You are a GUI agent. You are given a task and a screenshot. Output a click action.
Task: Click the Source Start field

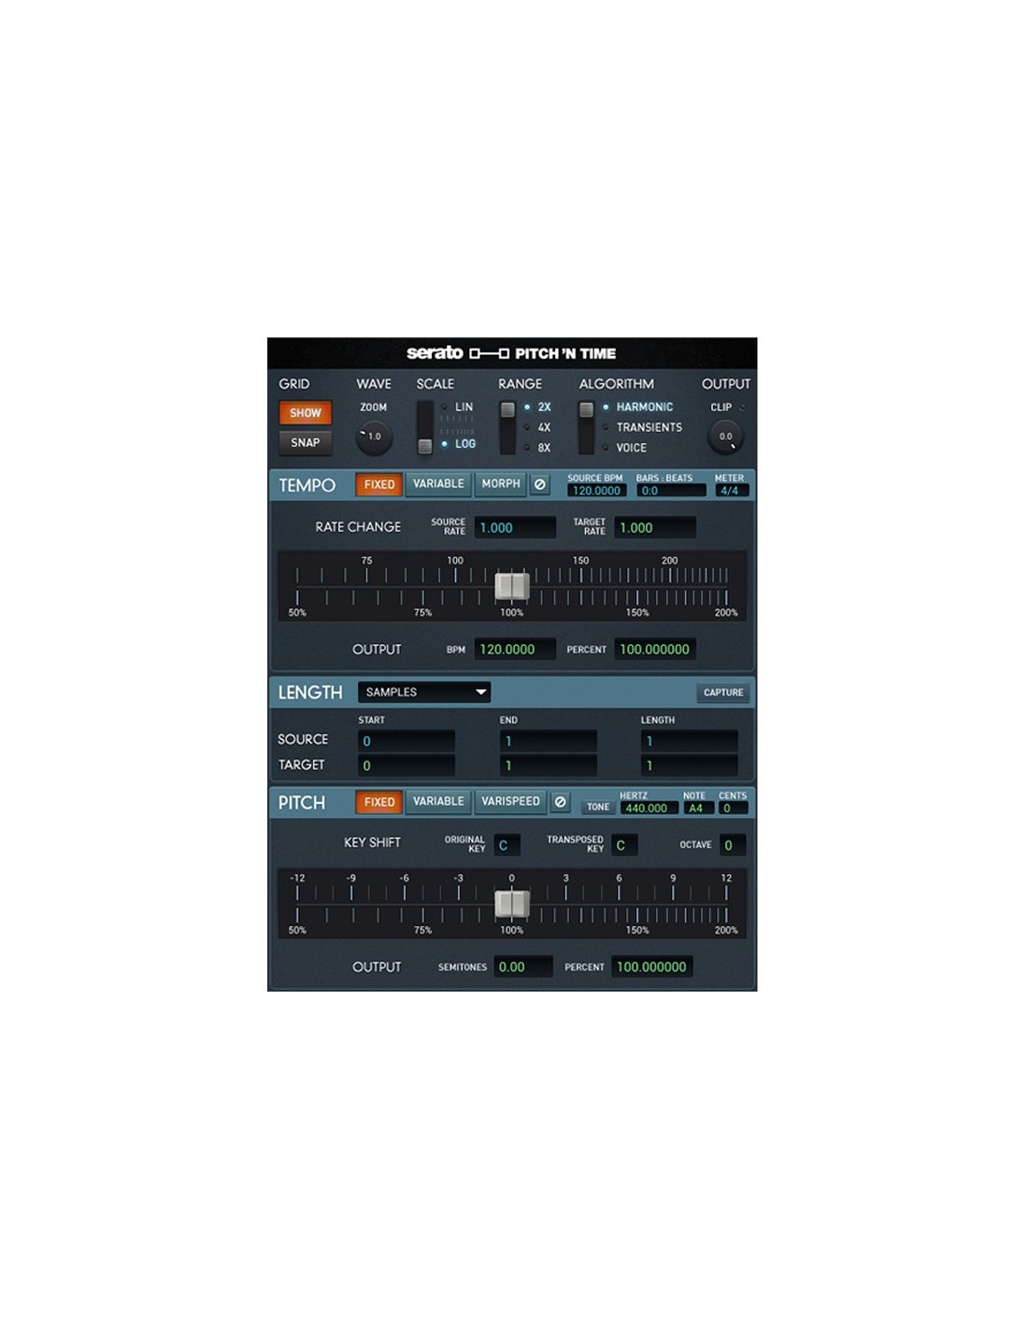coord(407,741)
